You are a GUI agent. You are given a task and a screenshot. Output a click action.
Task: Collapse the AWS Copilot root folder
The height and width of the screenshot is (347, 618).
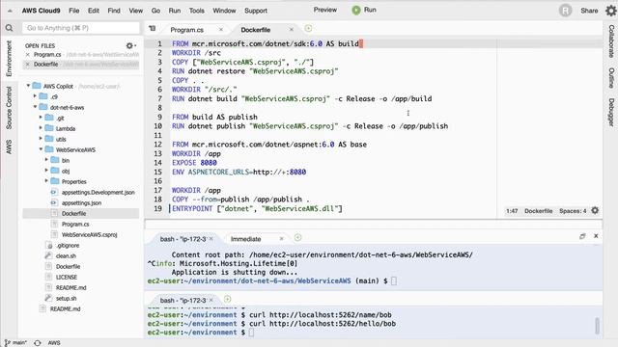[28, 86]
